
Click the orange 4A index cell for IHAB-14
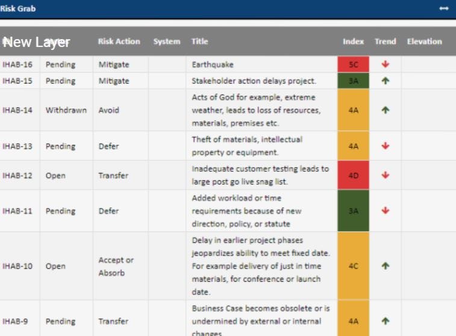[354, 110]
